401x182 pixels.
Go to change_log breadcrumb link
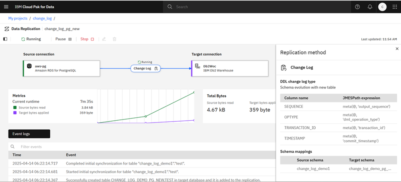(x=42, y=18)
